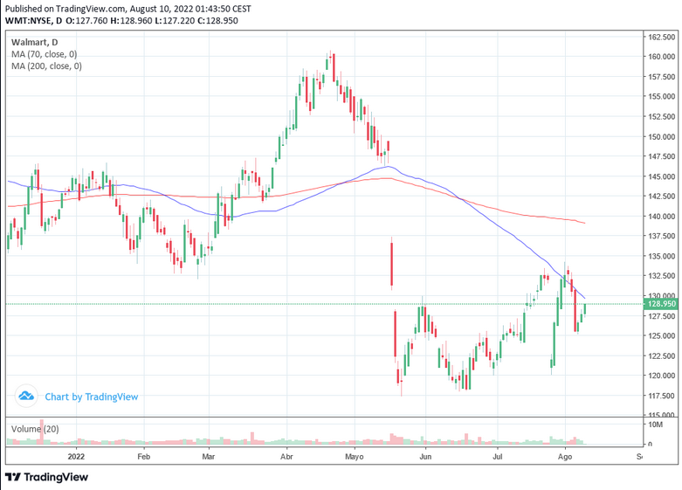Click the high value H:128.960 in header
This screenshot has width=682, height=490.
click(x=131, y=20)
